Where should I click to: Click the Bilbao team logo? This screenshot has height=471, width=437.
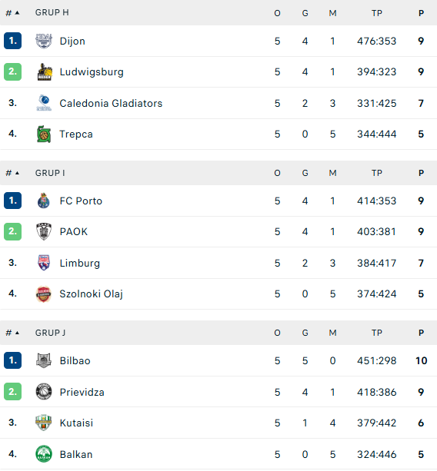tap(44, 360)
